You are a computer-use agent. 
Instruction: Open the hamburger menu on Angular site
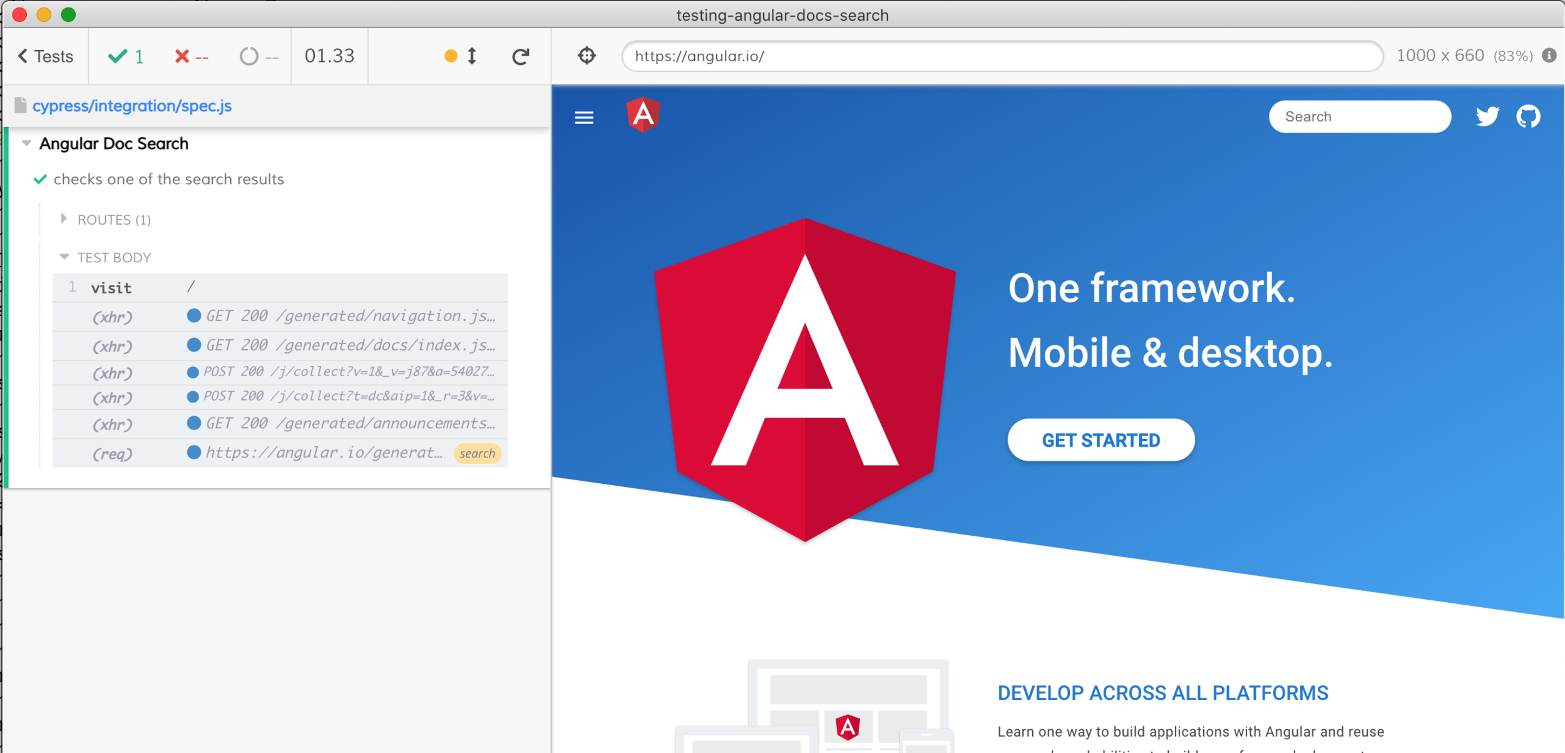(x=584, y=118)
